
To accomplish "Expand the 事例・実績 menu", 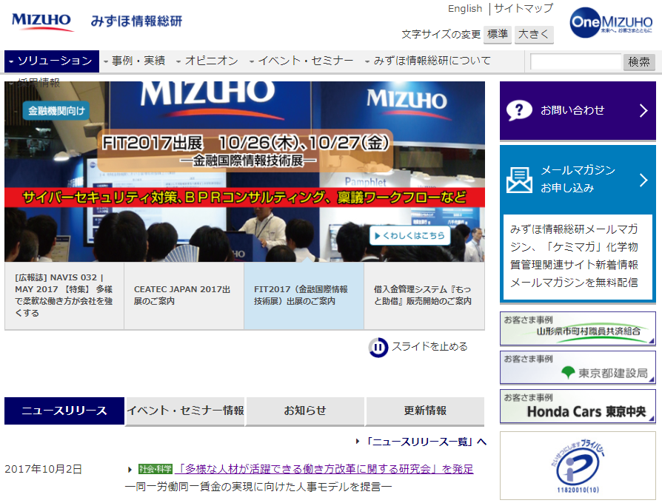I will [x=135, y=61].
